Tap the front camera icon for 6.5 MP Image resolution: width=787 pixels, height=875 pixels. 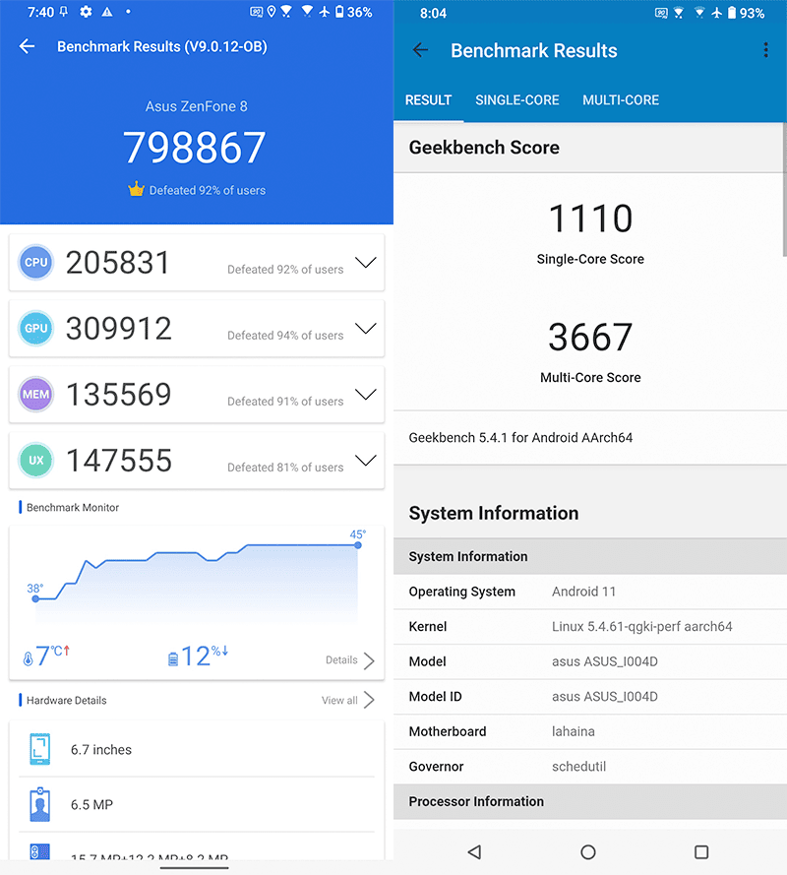pos(39,804)
